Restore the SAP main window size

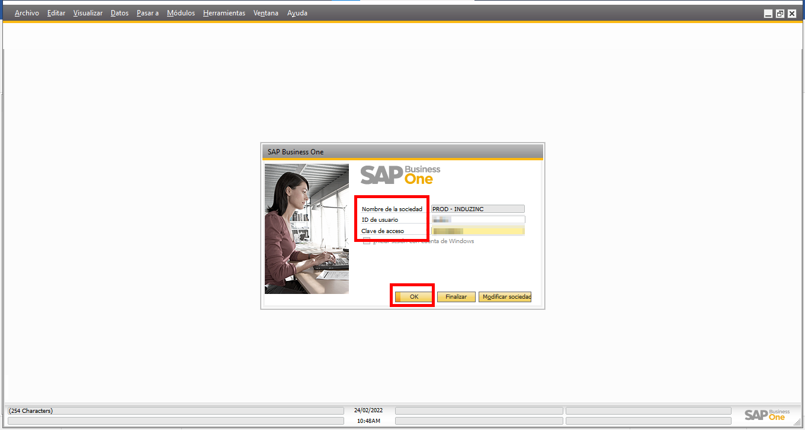point(780,14)
